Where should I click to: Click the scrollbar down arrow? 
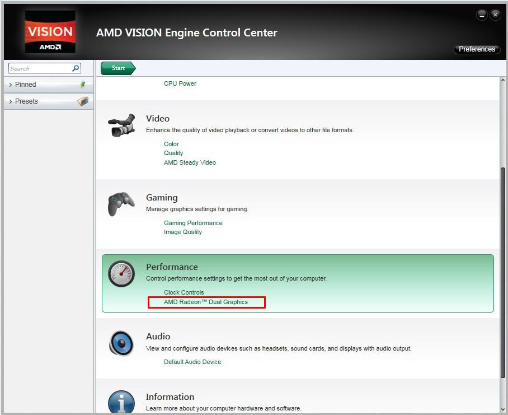503,409
